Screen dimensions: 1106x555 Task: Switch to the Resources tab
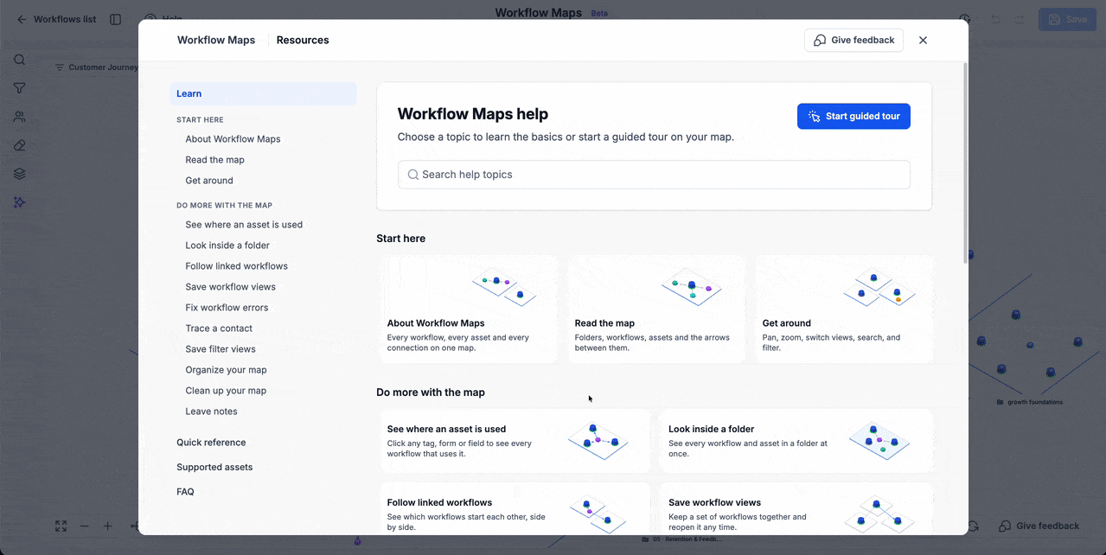(303, 40)
